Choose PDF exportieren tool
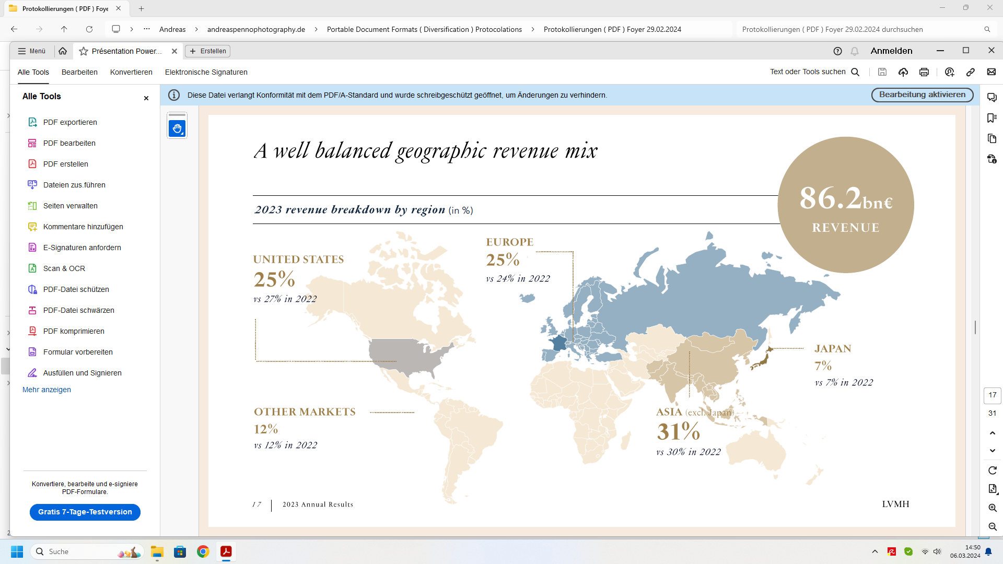 (70, 122)
